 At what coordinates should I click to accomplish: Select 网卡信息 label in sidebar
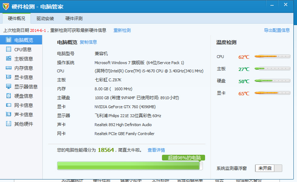point(24,105)
